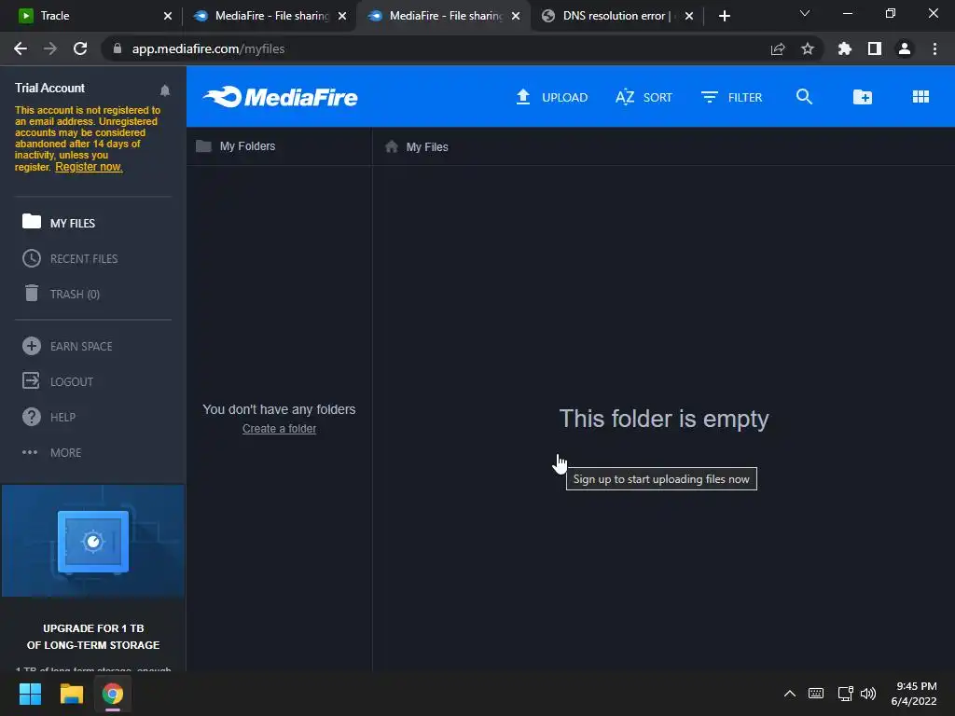Click Upgrade for 1 TB storage text
Viewport: 955px width, 716px height.
[93, 636]
